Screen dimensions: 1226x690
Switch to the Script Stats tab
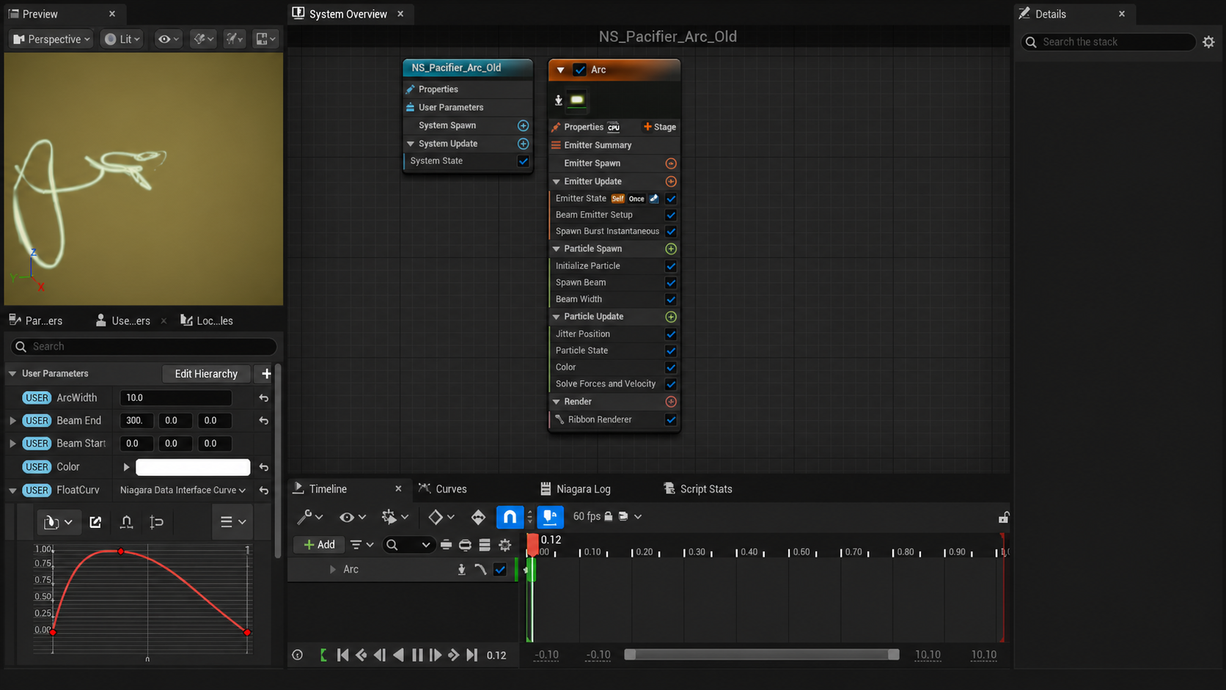coord(697,489)
